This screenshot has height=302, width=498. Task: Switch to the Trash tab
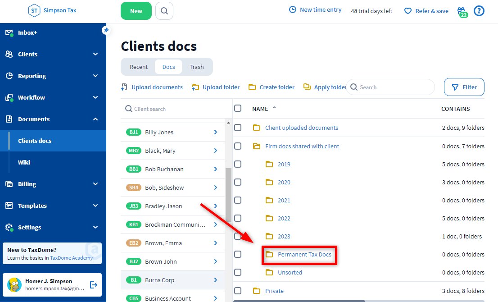(196, 67)
